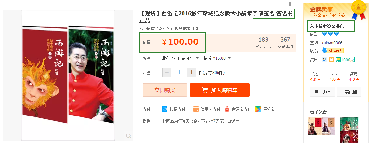This screenshot has height=143, width=384.
Task: Increase quantity with the plus button
Action: click(x=192, y=72)
